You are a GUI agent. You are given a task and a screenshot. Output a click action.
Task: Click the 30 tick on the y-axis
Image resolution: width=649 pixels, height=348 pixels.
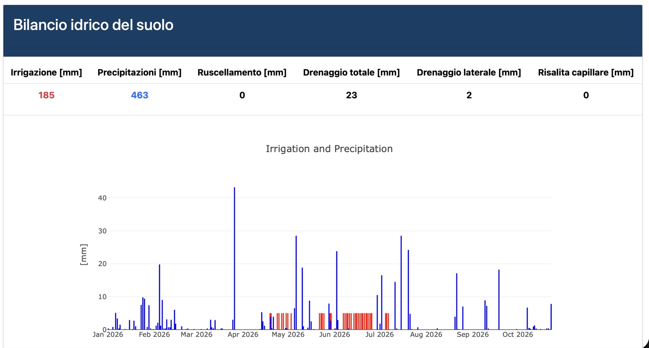coord(102,231)
